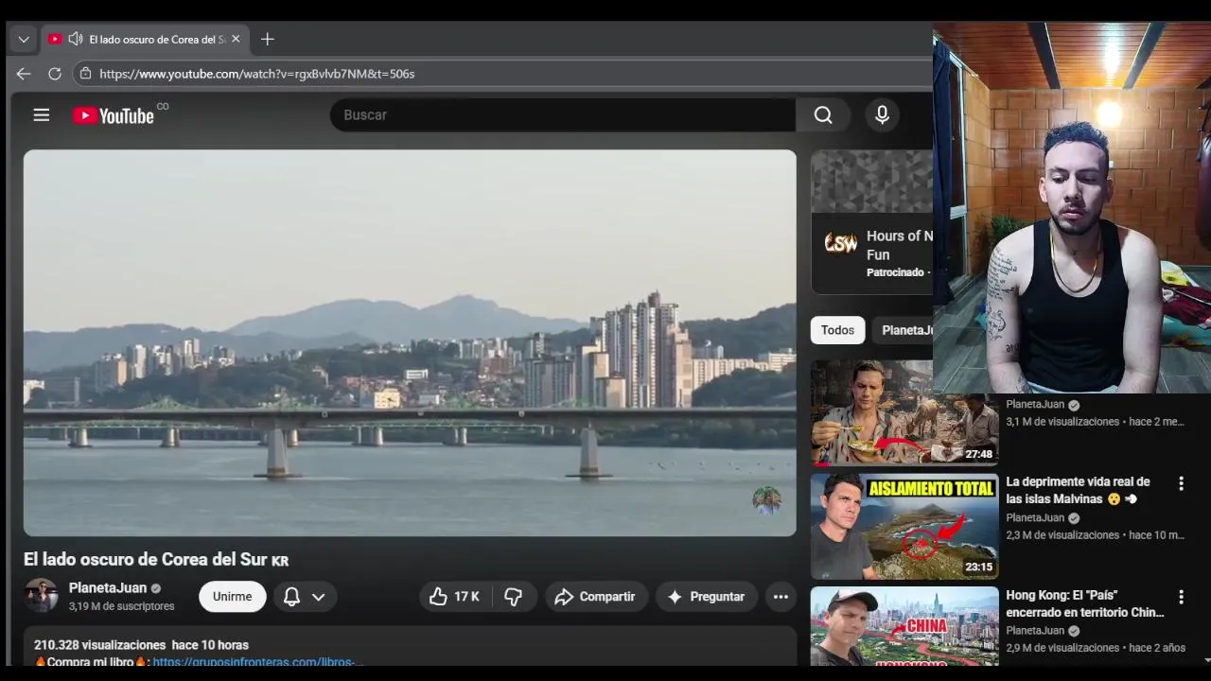Share the video via Compartir
1211x681 pixels.
pyautogui.click(x=596, y=597)
